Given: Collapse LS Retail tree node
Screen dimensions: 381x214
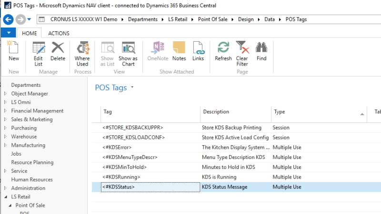Looking at the screenshot, I should click(6, 197).
